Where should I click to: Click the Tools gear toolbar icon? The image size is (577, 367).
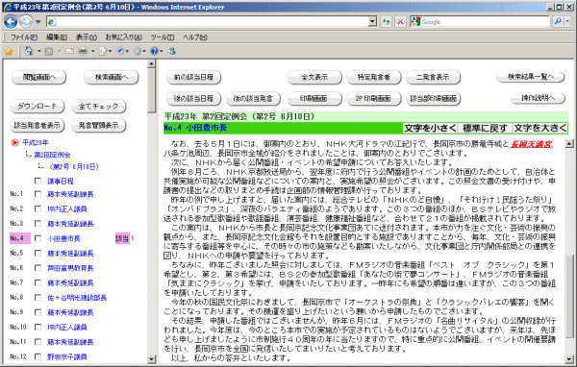(x=138, y=51)
